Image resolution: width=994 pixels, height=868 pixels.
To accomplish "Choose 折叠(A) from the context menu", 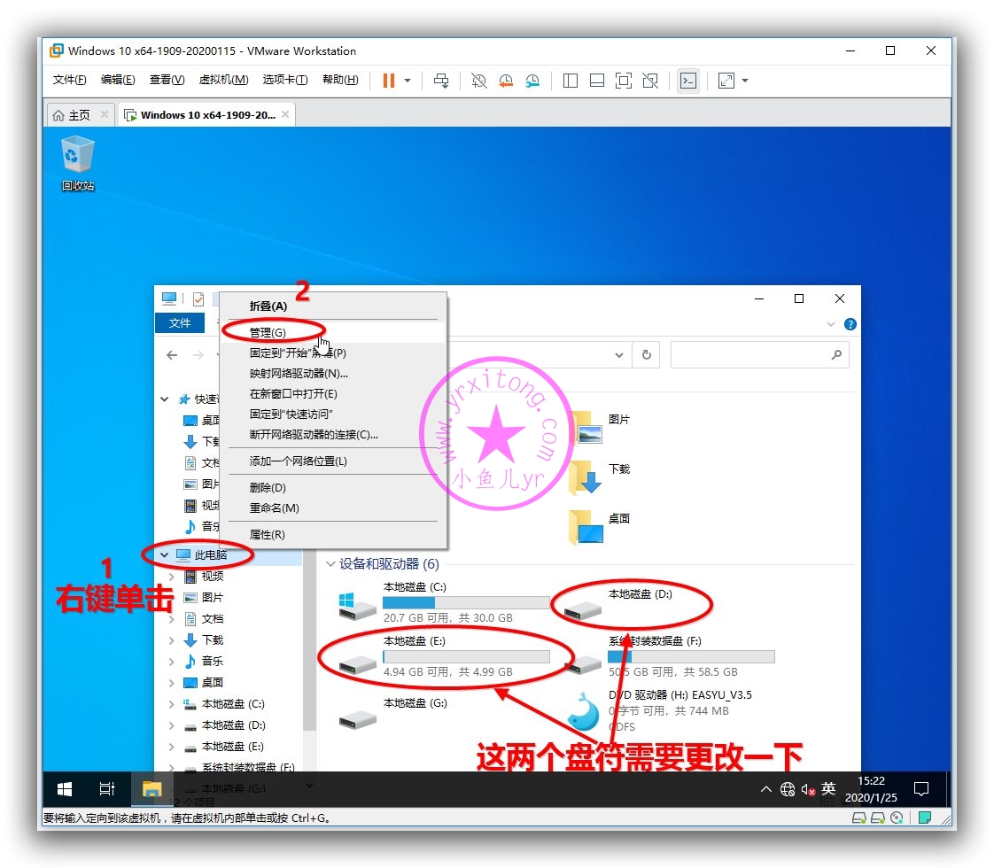I will click(333, 306).
